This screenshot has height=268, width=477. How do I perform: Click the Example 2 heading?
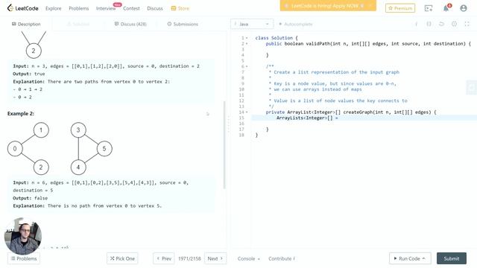(21, 114)
